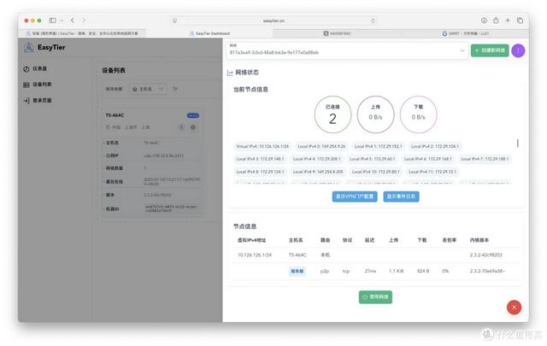Select the Local IPv4 6 address chip
Screen dimensions: 547x346
[x=427, y=159]
